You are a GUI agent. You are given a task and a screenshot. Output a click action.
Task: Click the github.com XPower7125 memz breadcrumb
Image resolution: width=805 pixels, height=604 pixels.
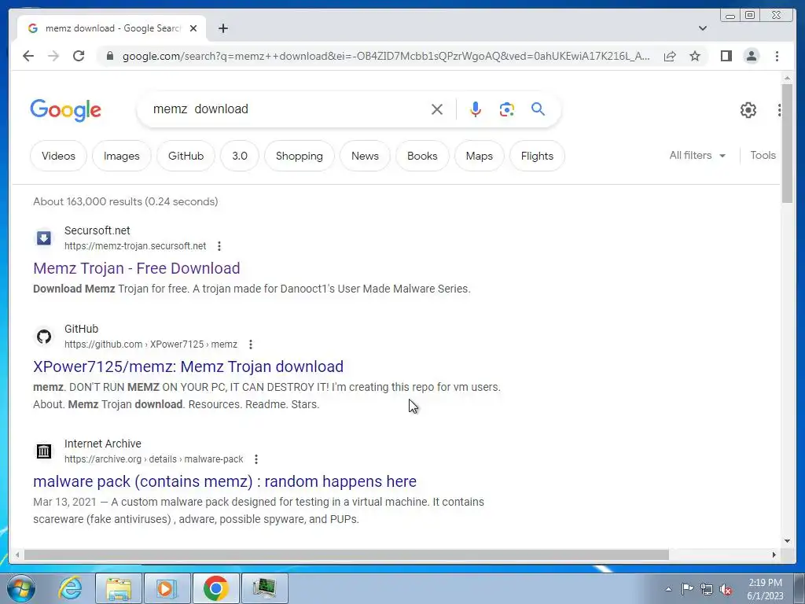[x=150, y=344]
